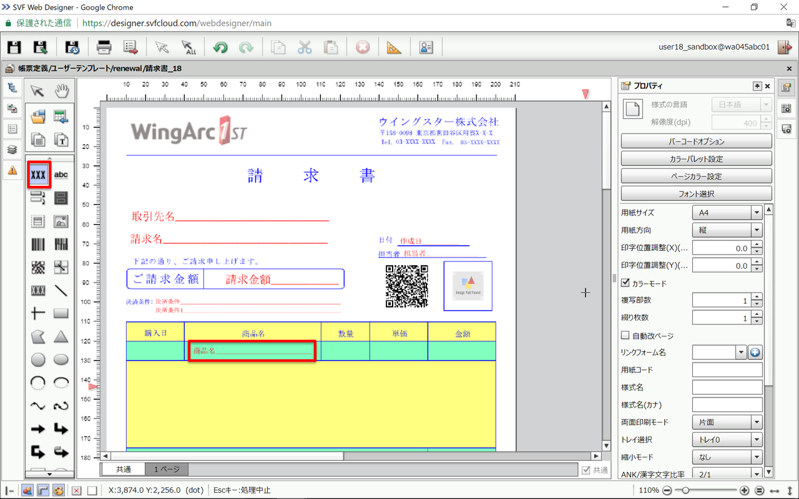Open the リンクフォーム名 dropdown arrow
This screenshot has width=799, height=499.
[x=741, y=352]
